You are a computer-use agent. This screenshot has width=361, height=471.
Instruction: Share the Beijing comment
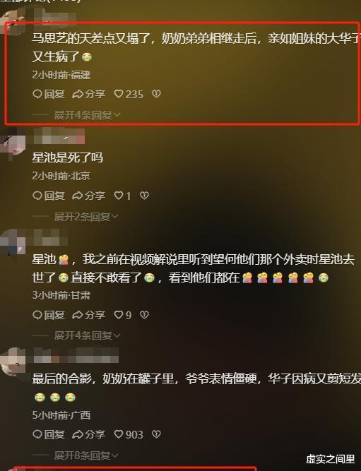tap(89, 196)
